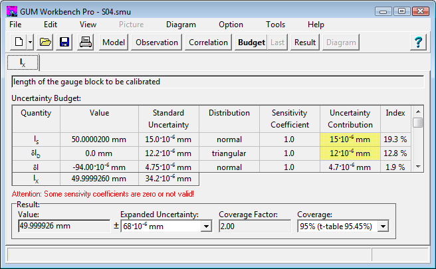436x269 pixels.
Task: Open the Tools menu
Action: coord(275,25)
